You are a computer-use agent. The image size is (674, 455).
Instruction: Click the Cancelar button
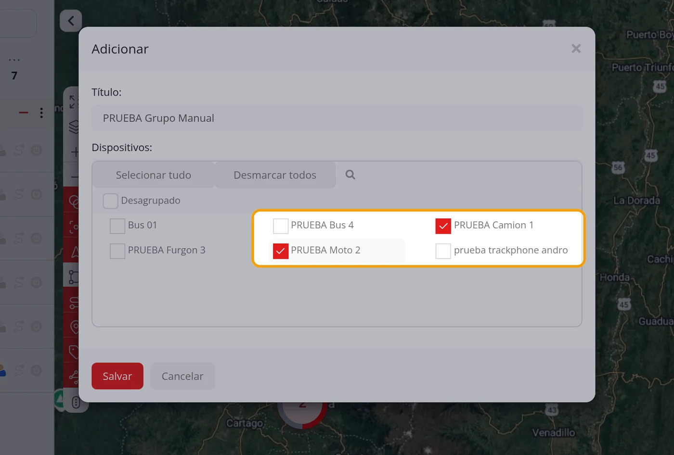[182, 376]
